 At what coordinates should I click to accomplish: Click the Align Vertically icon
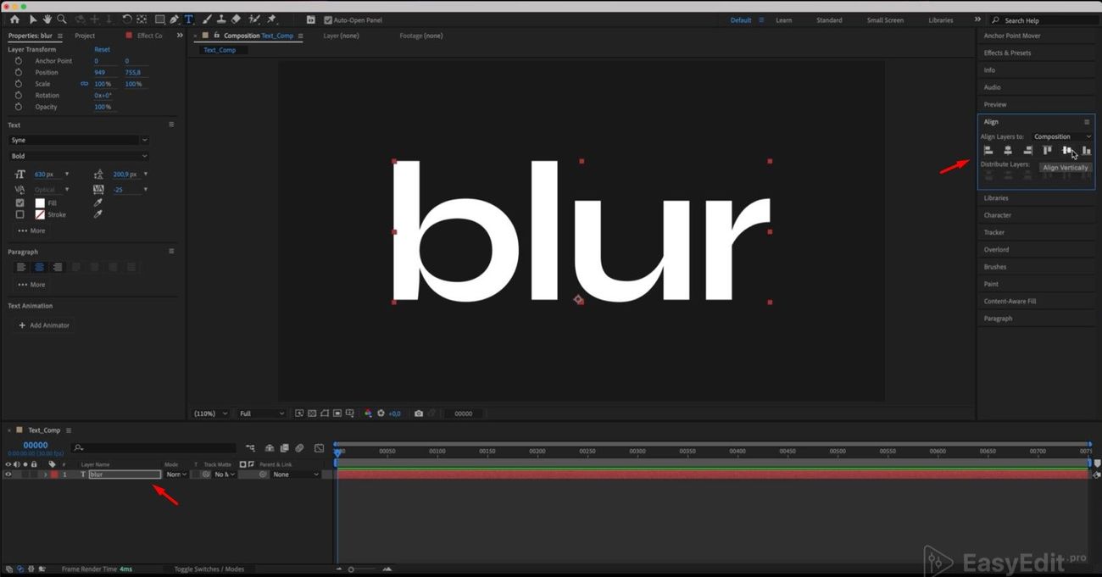pyautogui.click(x=1066, y=151)
